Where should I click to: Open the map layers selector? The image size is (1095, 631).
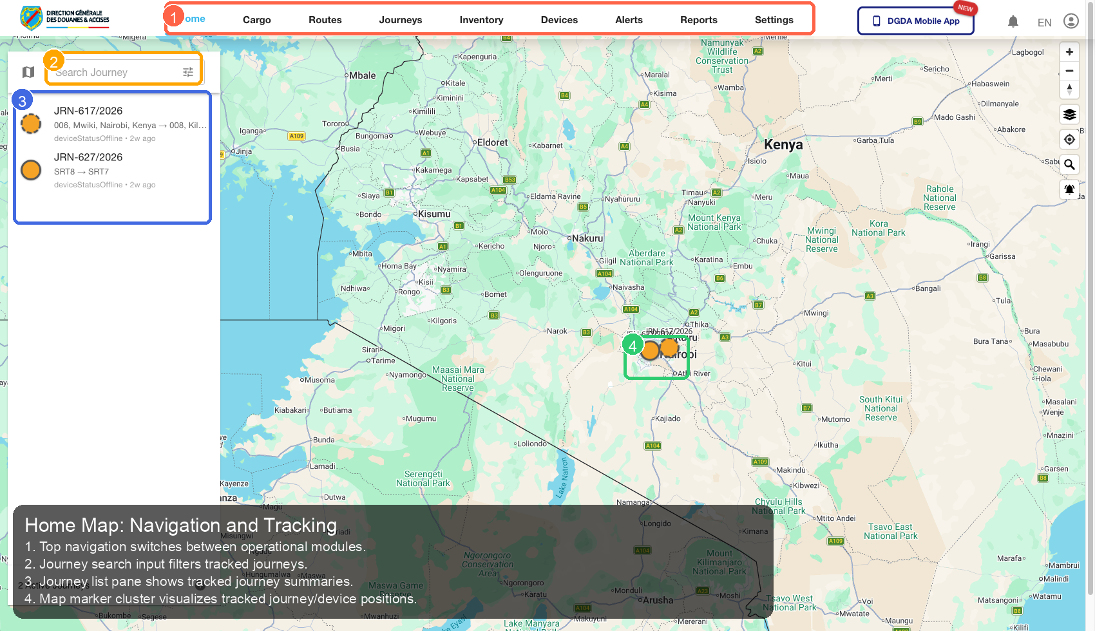pos(1069,115)
